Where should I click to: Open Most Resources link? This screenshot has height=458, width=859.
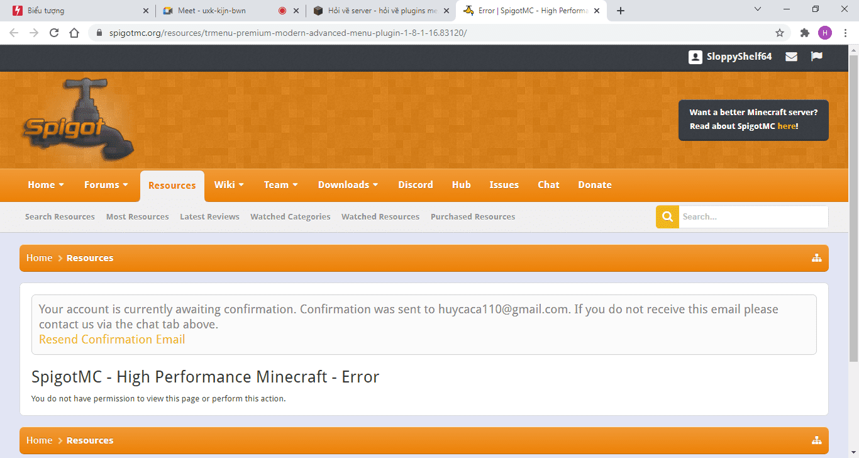[138, 216]
